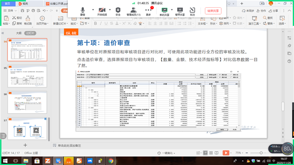294x165 pixels.
Task: Expand new share options dropdown arrow
Action: pos(172,10)
